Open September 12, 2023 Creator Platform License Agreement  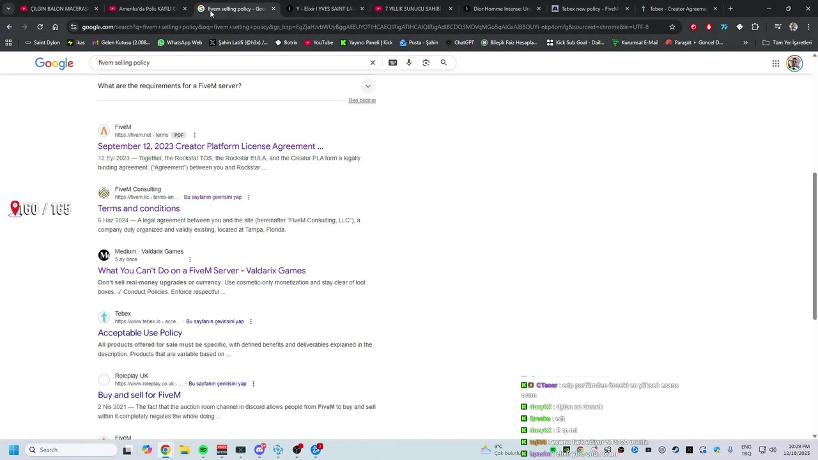(210, 146)
